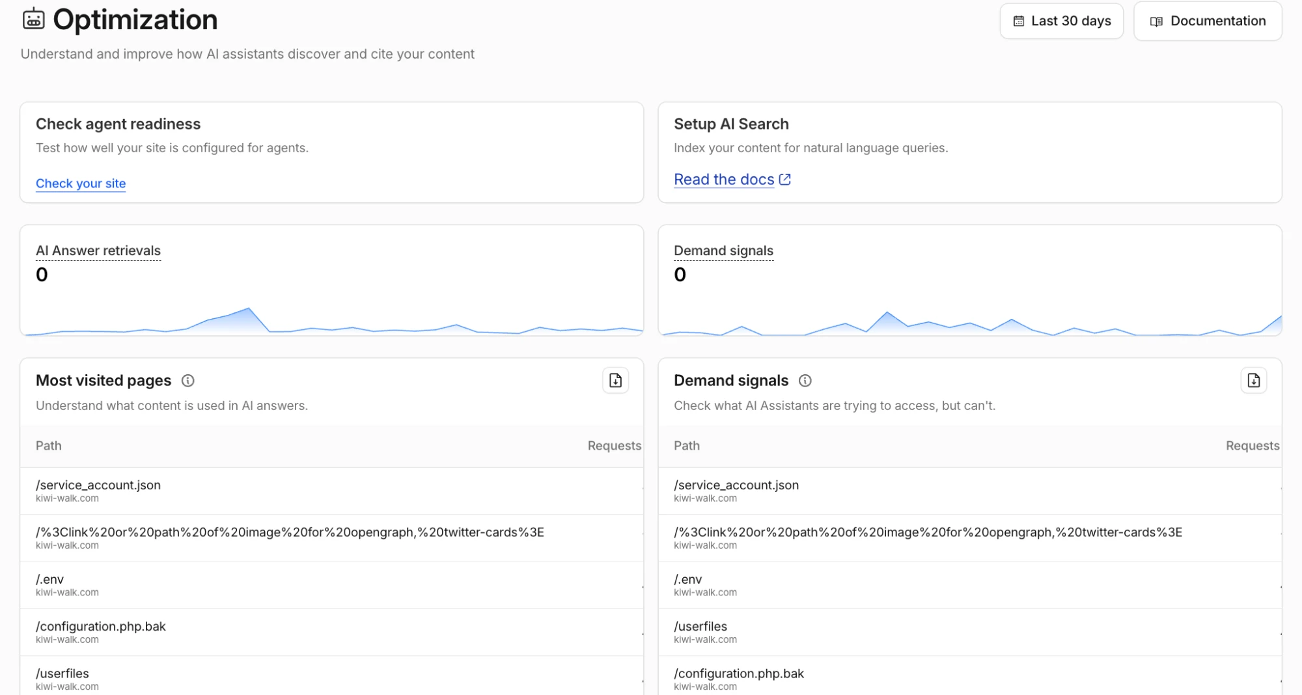Select /.env row in Demand signals

970,585
